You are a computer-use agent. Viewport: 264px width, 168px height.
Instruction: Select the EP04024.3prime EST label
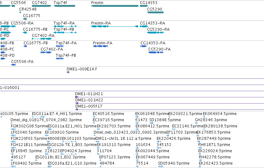point(76,151)
